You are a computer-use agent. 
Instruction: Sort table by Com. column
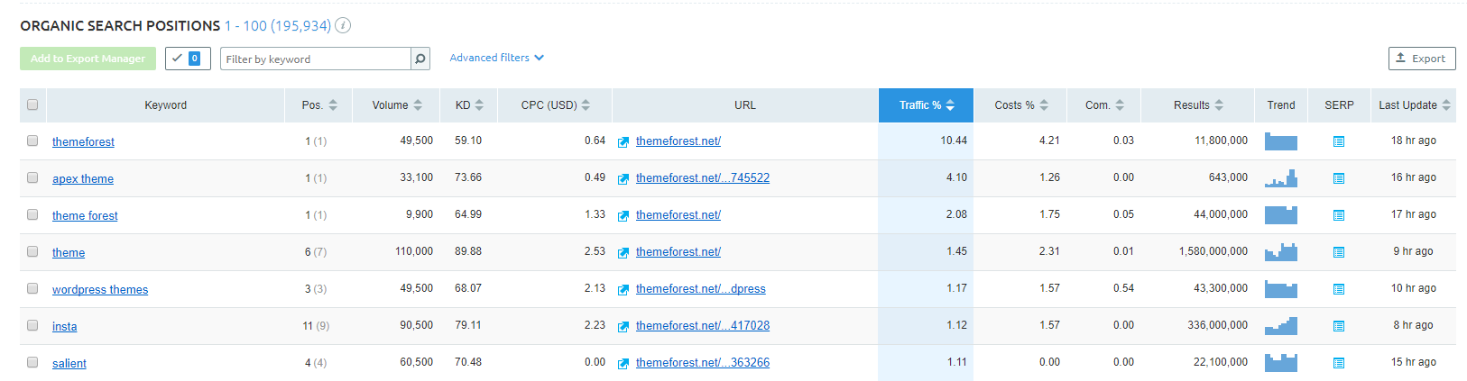pyautogui.click(x=1104, y=105)
